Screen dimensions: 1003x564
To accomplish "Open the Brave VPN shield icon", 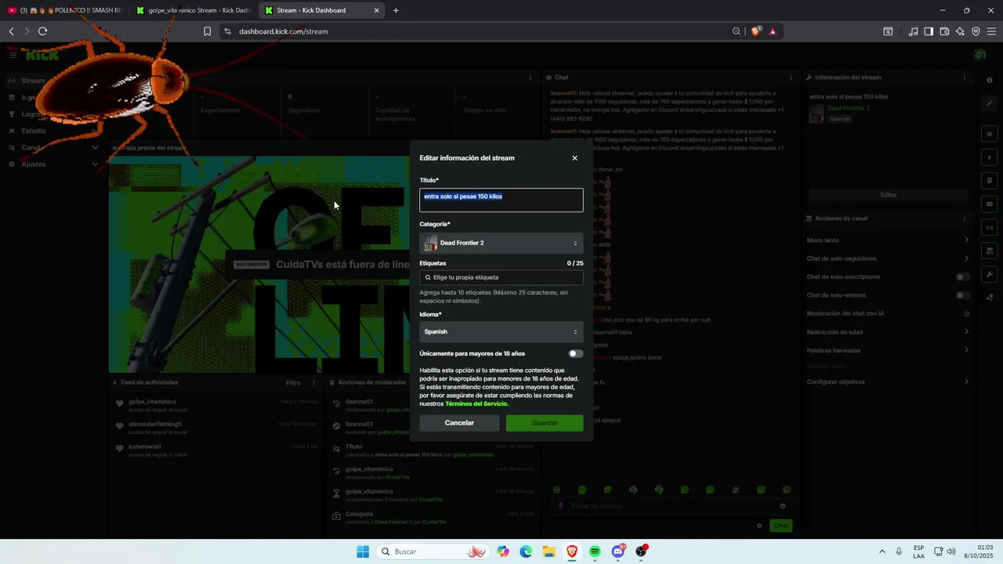I will [x=976, y=31].
